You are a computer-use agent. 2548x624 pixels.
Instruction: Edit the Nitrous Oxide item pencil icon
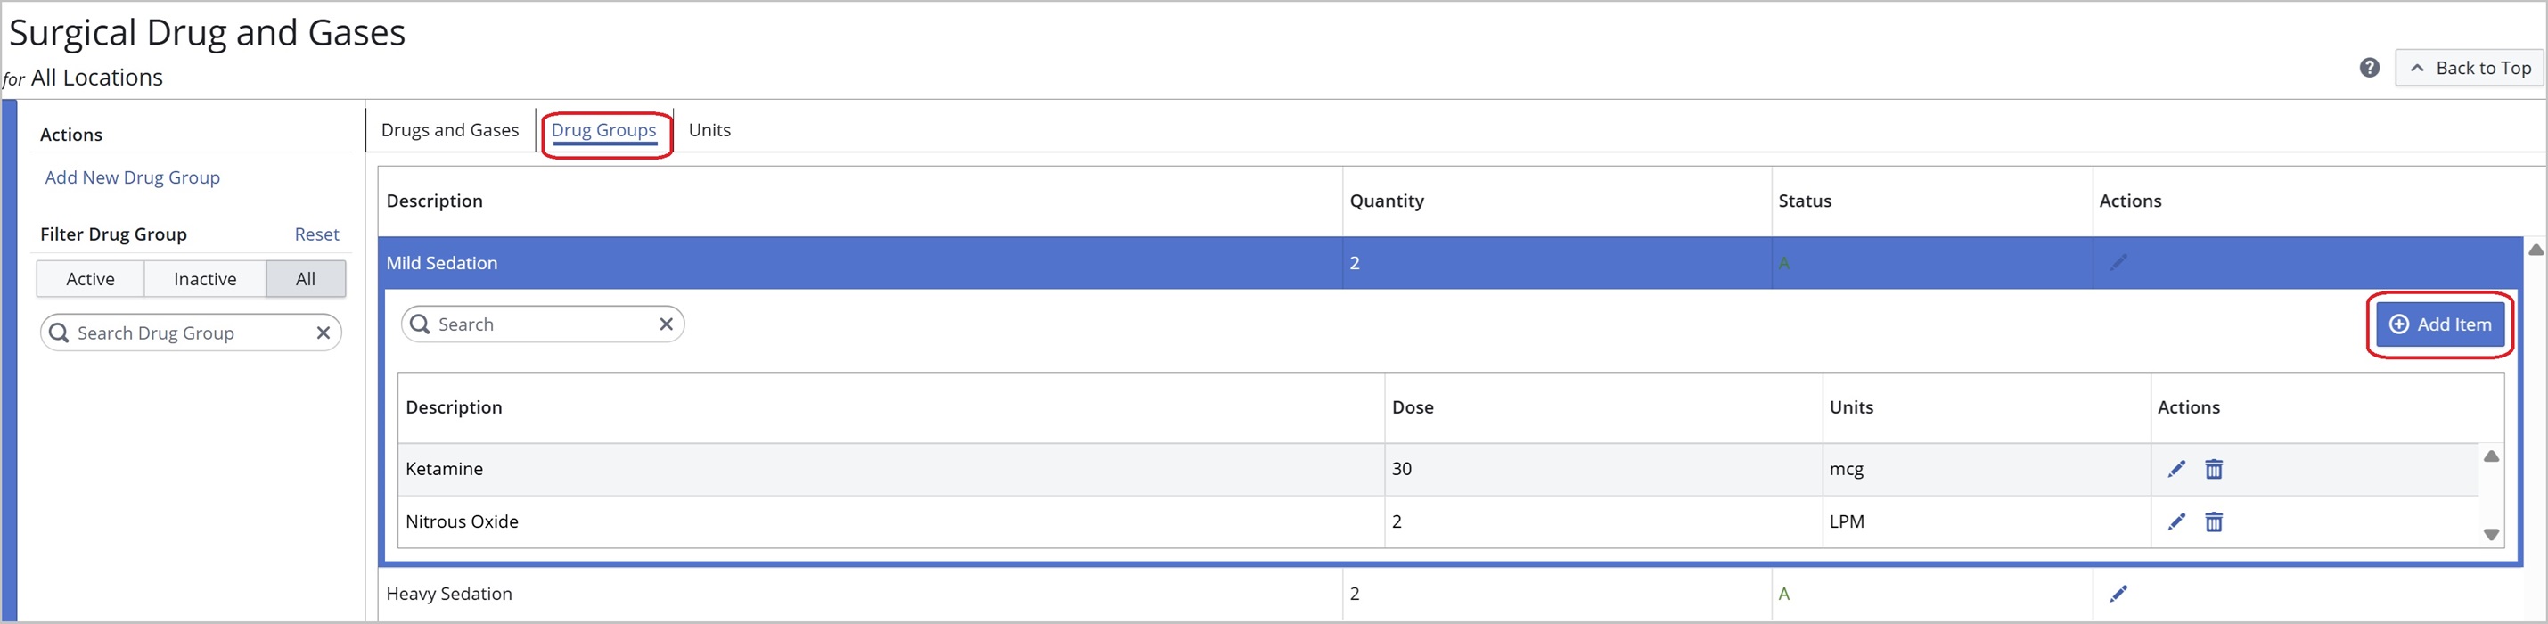[2176, 521]
